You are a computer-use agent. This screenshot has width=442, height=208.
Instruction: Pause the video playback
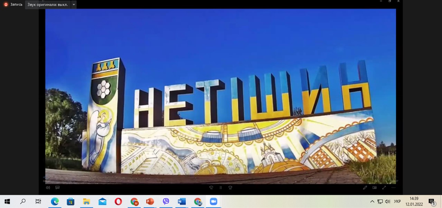[x=220, y=188]
